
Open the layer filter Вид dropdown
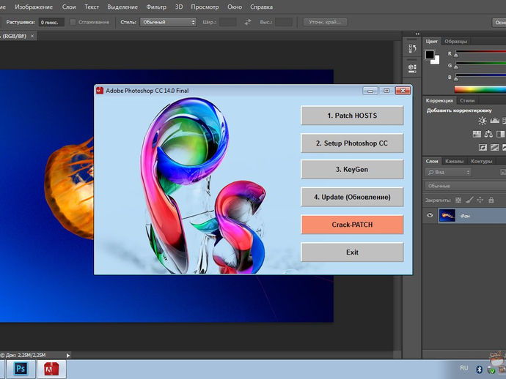(x=448, y=172)
